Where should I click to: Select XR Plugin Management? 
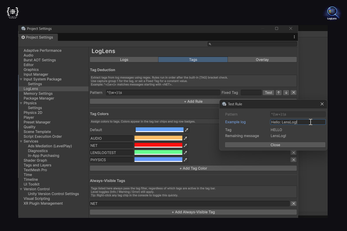pyautogui.click(x=43, y=203)
